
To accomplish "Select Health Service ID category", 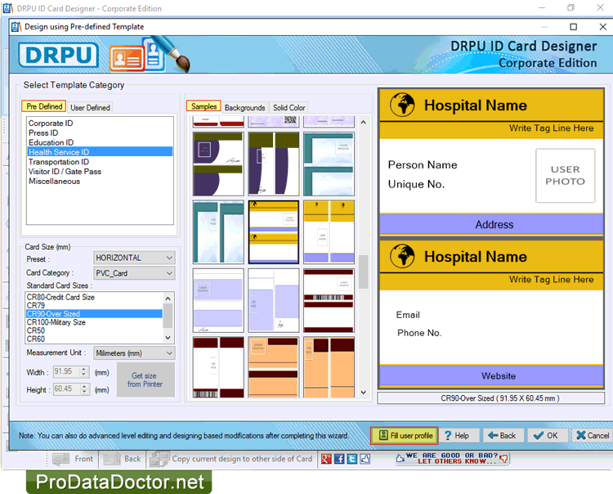I will pyautogui.click(x=100, y=152).
